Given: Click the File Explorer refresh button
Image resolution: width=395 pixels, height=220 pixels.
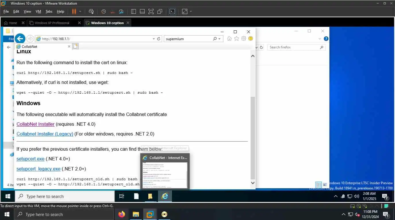Looking at the screenshot, I should (262, 47).
